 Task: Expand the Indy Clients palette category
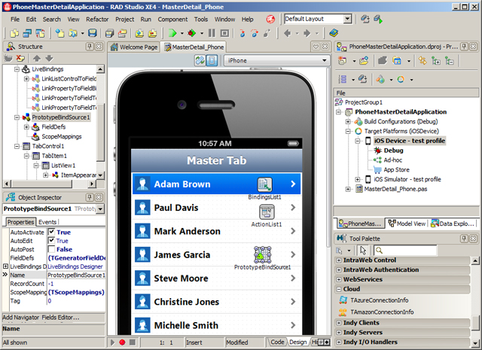point(339,323)
